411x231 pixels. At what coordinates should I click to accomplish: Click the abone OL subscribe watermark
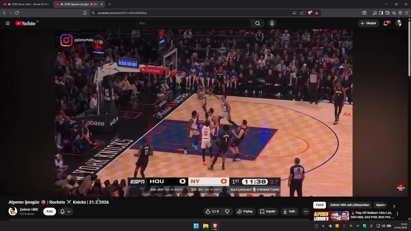click(401, 187)
